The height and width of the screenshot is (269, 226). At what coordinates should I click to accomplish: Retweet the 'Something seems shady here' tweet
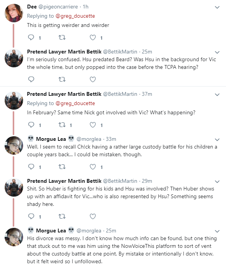point(62,216)
